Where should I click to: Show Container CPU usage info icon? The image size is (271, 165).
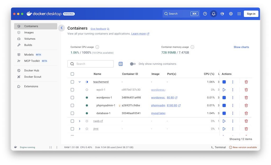97,47
